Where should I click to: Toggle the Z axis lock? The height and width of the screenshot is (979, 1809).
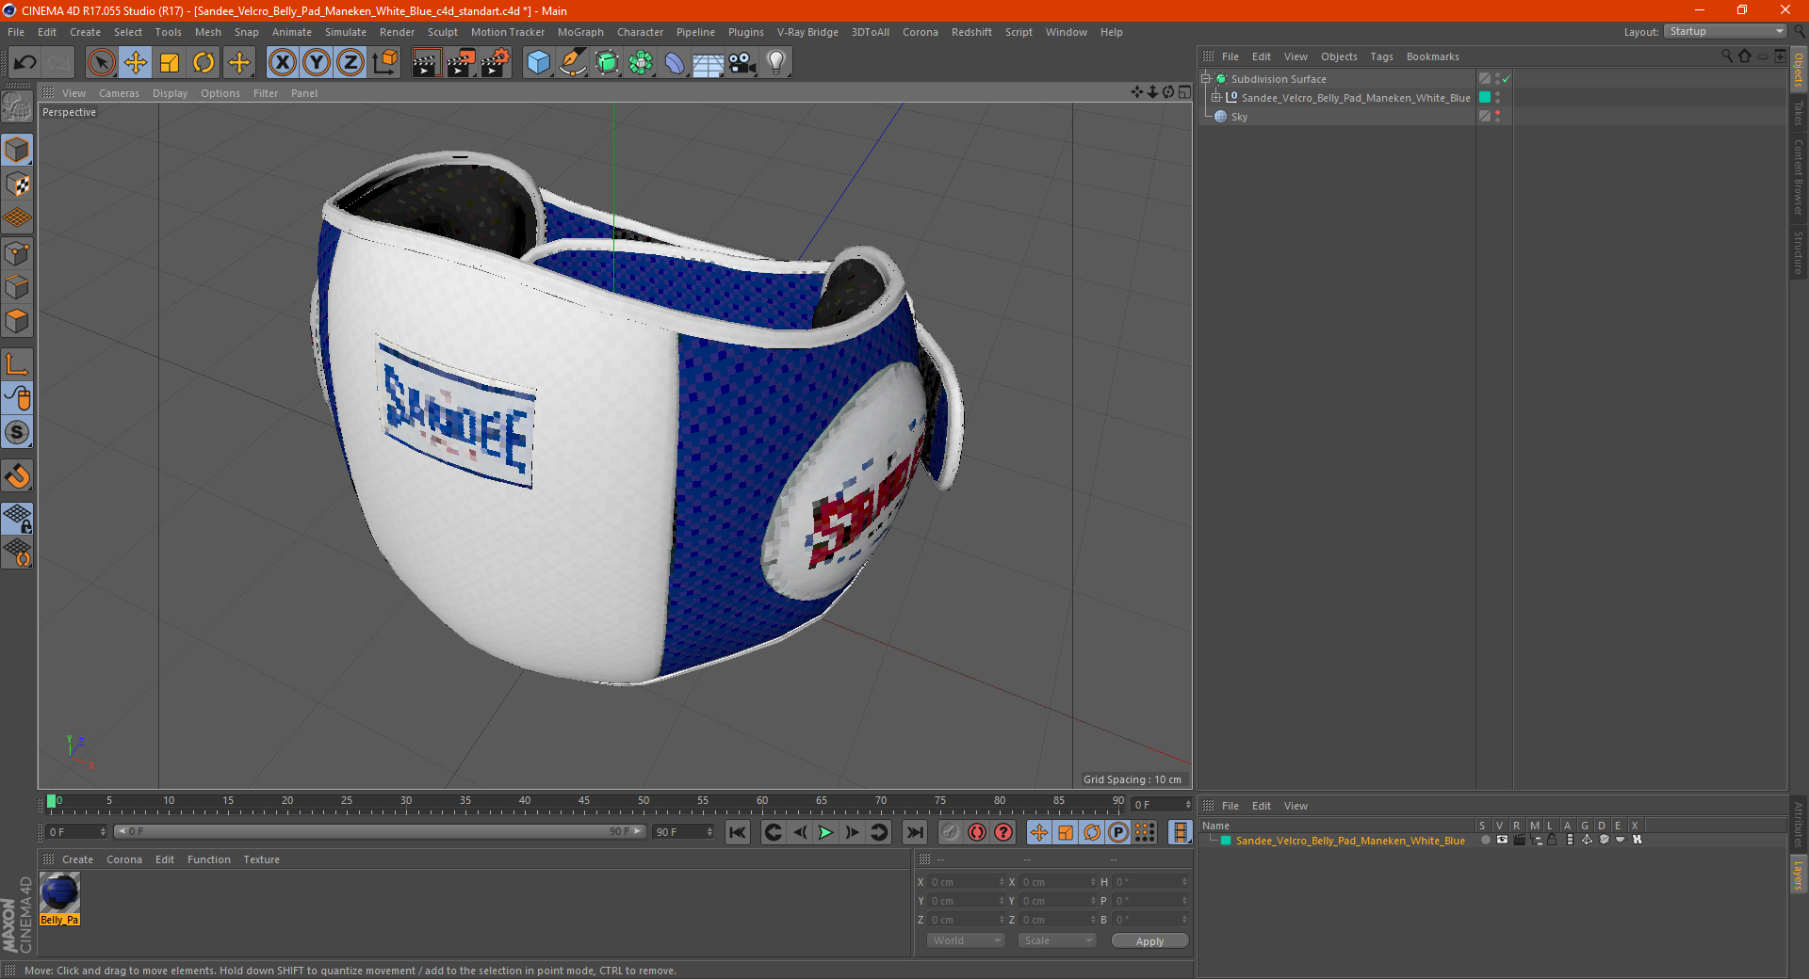(x=350, y=63)
